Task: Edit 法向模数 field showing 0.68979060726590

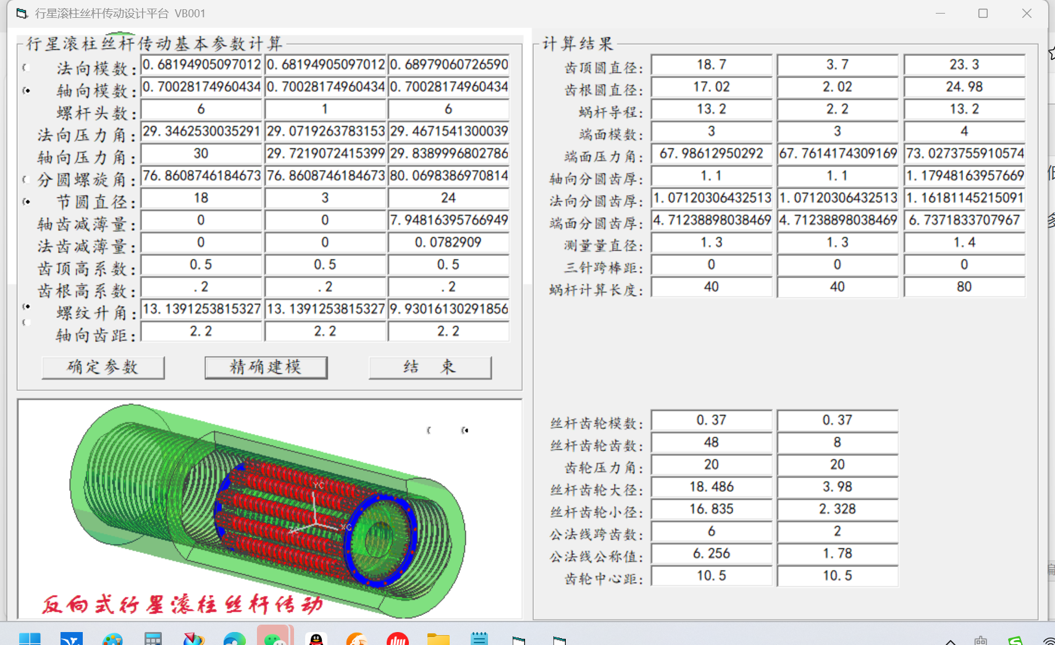Action: pos(449,64)
